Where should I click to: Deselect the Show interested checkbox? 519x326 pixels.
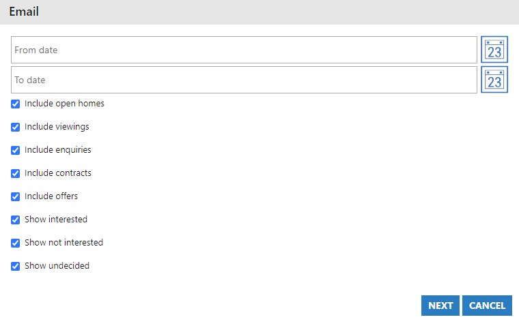pyautogui.click(x=16, y=220)
